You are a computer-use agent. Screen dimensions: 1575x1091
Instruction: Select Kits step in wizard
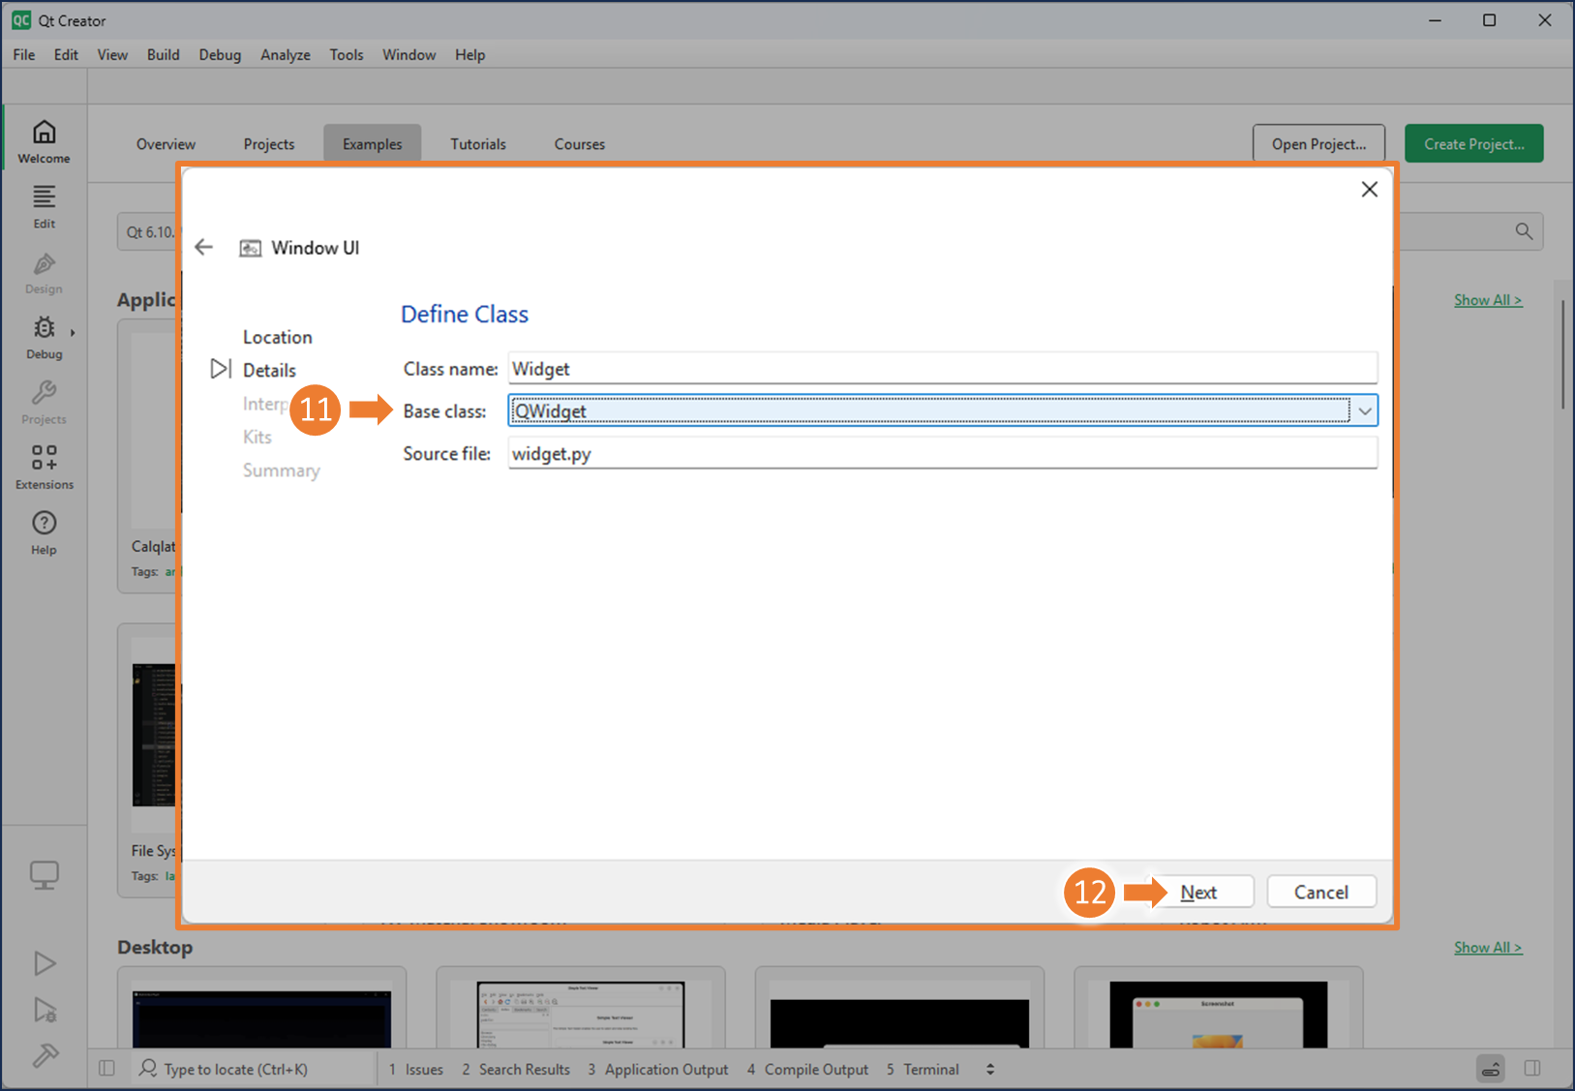click(x=257, y=437)
